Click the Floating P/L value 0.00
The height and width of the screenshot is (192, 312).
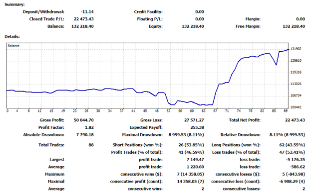pos(200,19)
